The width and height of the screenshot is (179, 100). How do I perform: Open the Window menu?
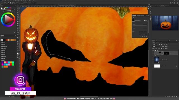(30, 1)
